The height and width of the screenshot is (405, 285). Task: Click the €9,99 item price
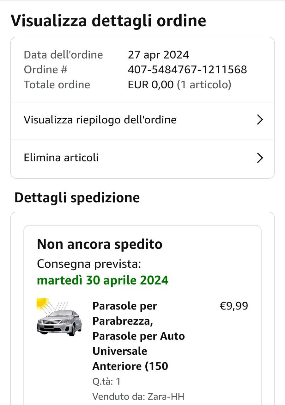(x=234, y=306)
